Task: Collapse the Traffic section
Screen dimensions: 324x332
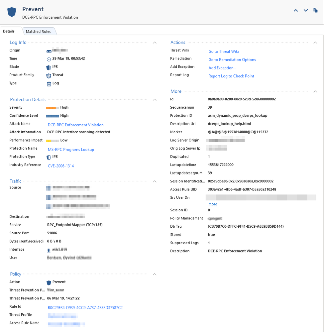Action: (x=154, y=181)
